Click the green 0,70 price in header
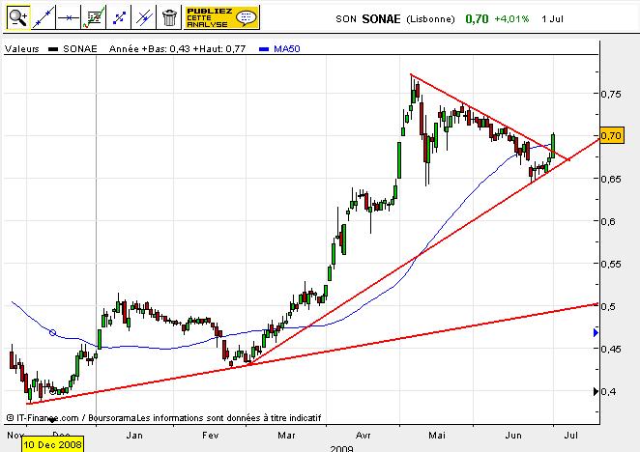 click(x=477, y=18)
